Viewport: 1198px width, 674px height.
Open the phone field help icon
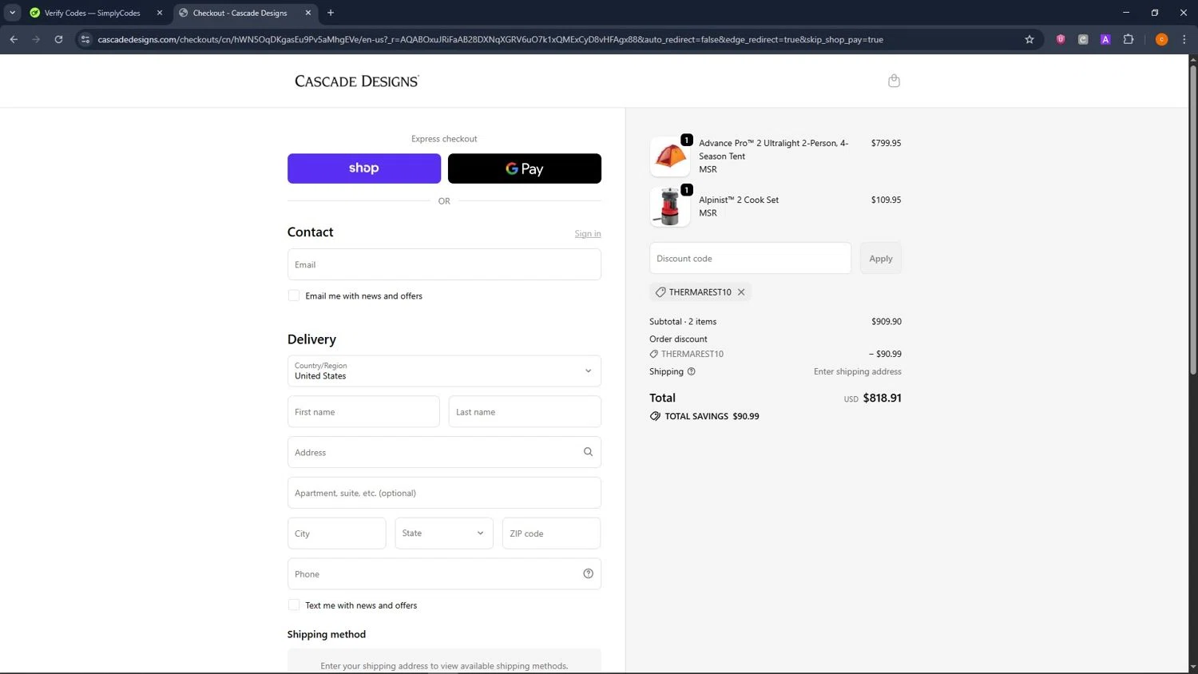pos(588,573)
